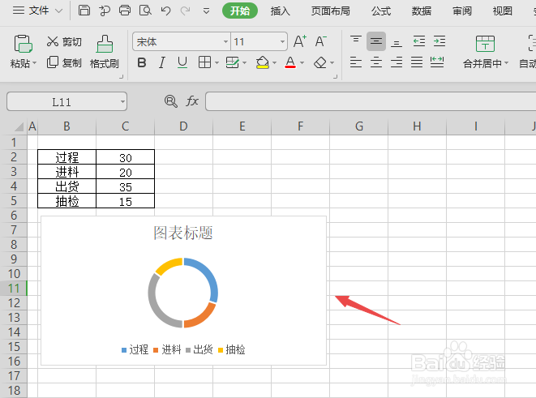
Task: Click the 粘贴 paste icon
Action: pos(23,44)
